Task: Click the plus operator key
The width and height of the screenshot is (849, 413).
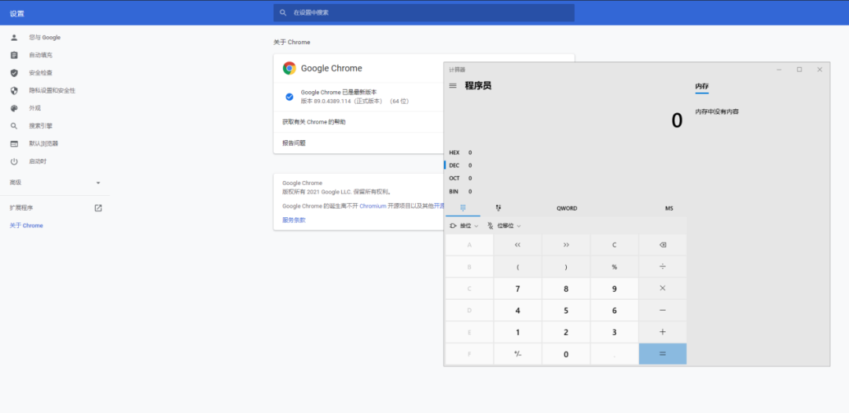Action: (x=663, y=332)
